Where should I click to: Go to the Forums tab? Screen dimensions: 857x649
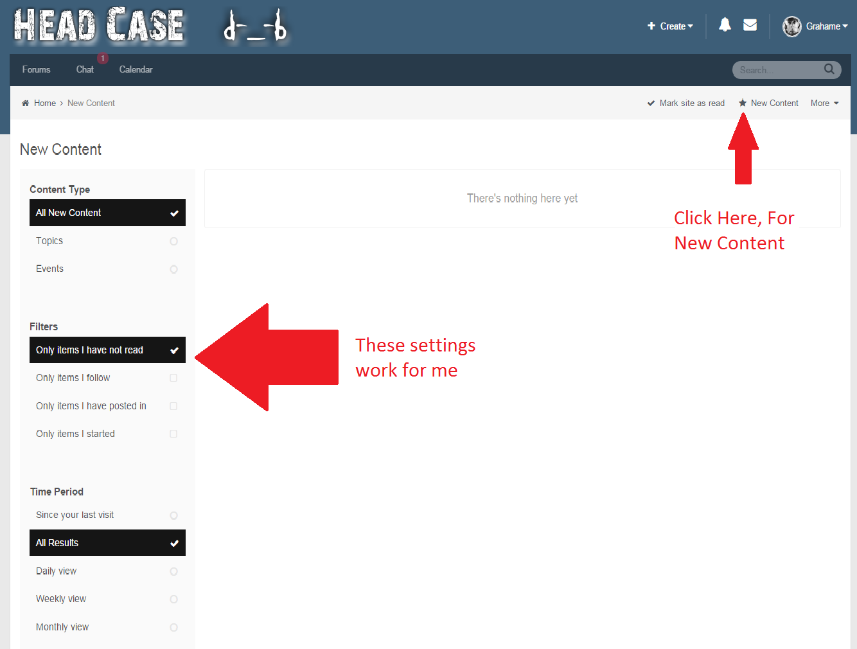[36, 69]
